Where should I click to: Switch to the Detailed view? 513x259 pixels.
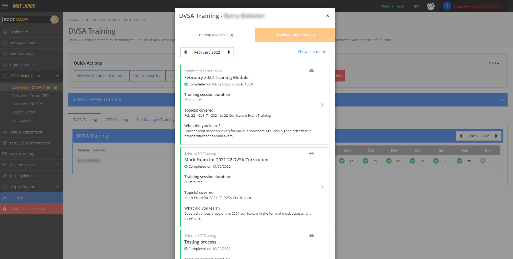99,150
